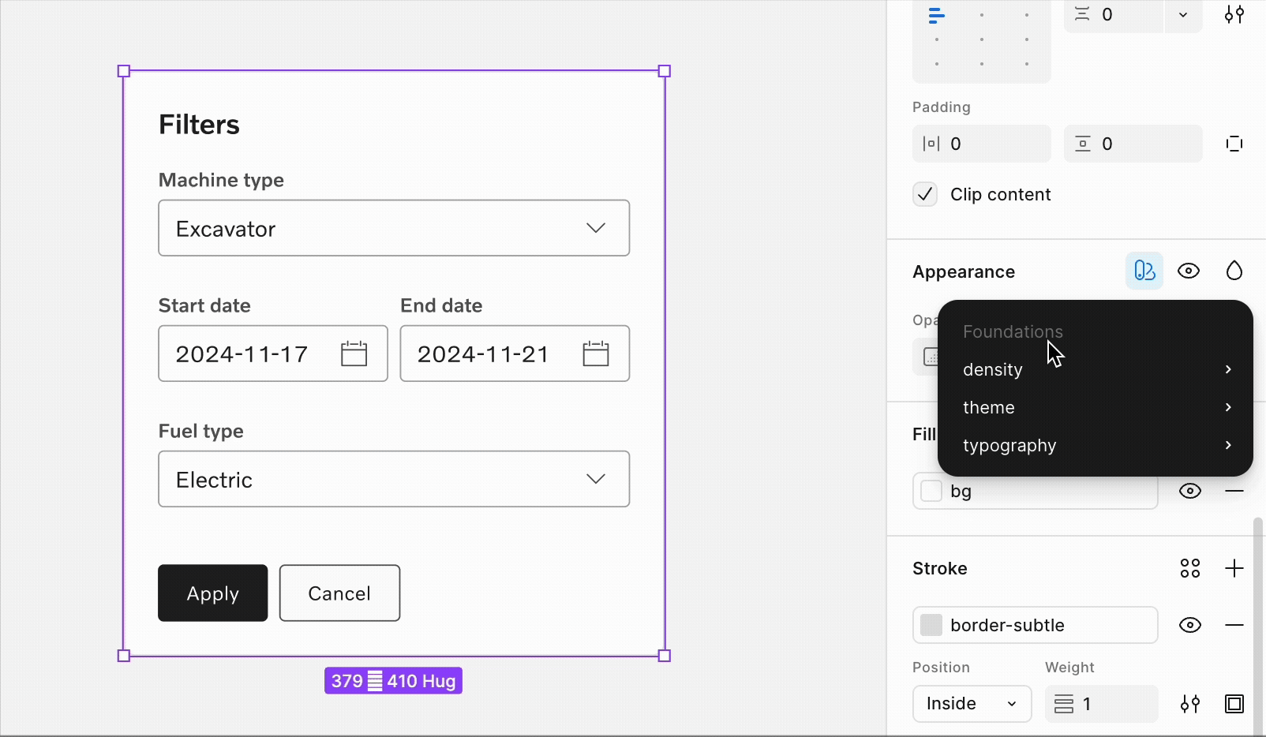This screenshot has height=737, width=1266.
Task: Select theme in the Foundations menu
Action: [x=989, y=407]
